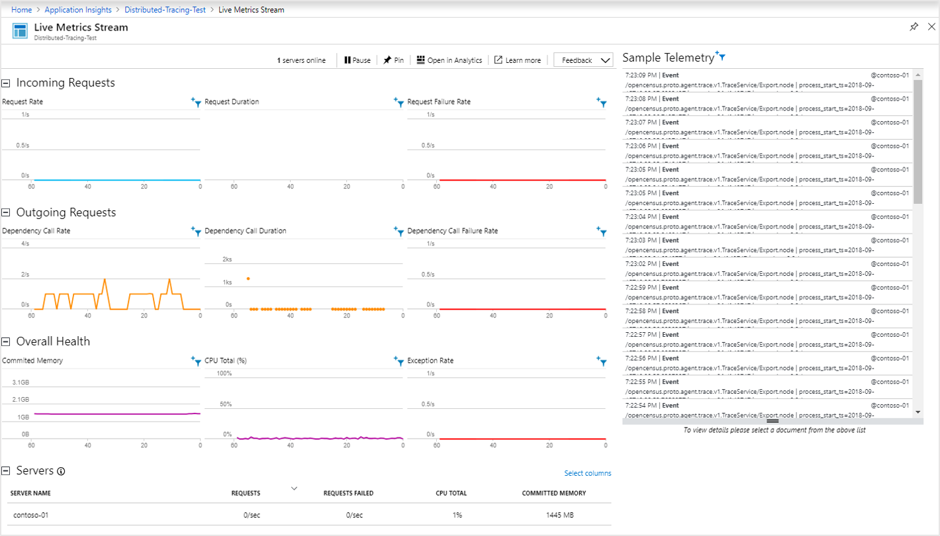The width and height of the screenshot is (940, 536).
Task: Click the filter icon for Request Duration
Action: tap(399, 102)
